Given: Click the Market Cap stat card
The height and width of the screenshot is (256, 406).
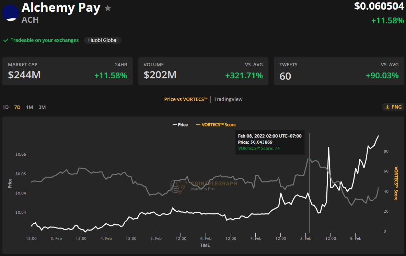Looking at the screenshot, I should [68, 71].
